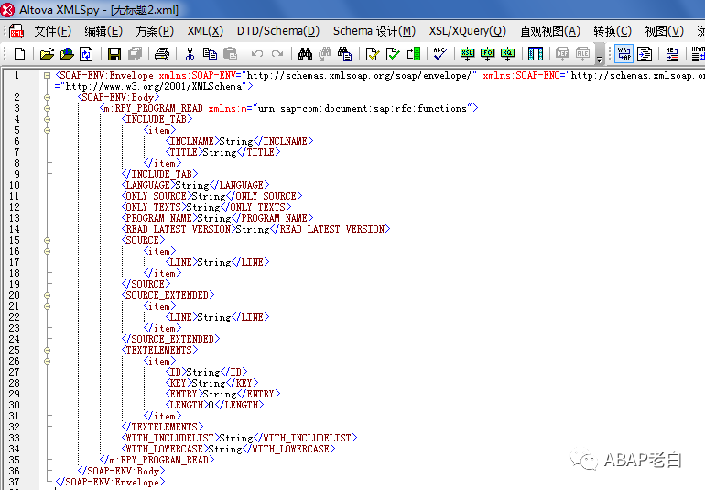This screenshot has height=490, width=705.
Task: Open the XPath evaluator icon
Action: (x=699, y=54)
